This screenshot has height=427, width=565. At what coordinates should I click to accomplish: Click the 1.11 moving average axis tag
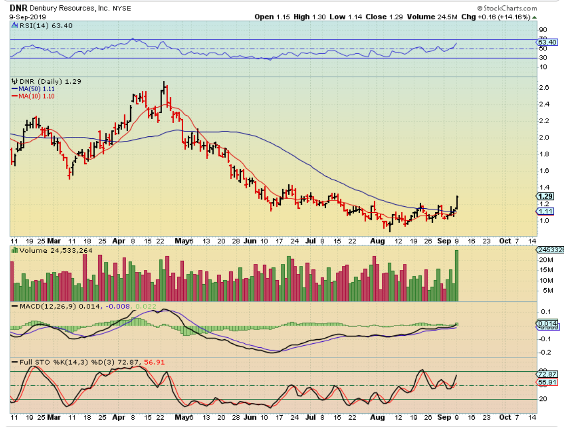(x=545, y=211)
